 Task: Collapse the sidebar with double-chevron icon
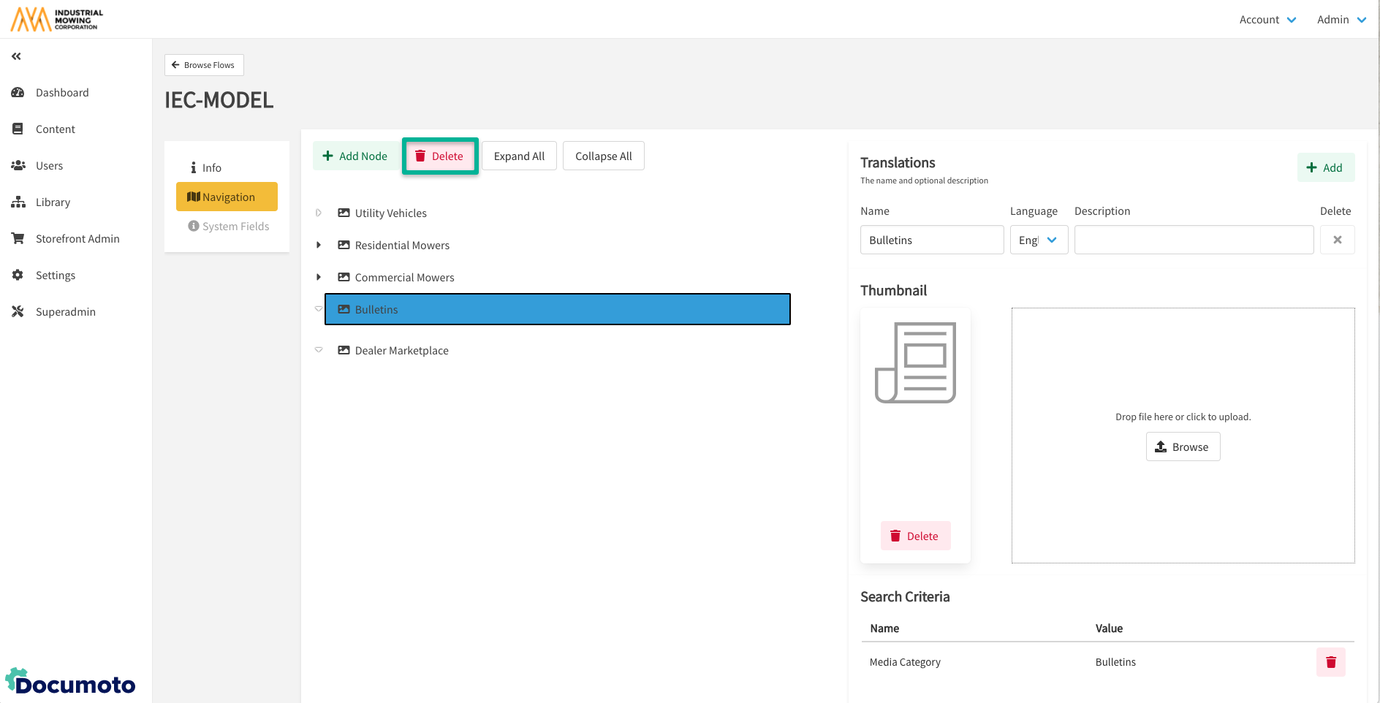[16, 56]
